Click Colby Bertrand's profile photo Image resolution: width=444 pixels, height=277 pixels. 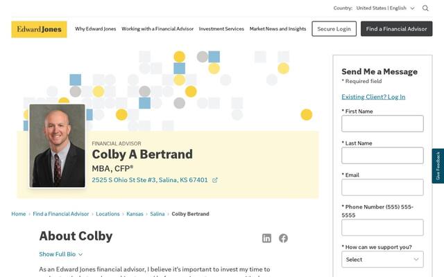pos(57,146)
